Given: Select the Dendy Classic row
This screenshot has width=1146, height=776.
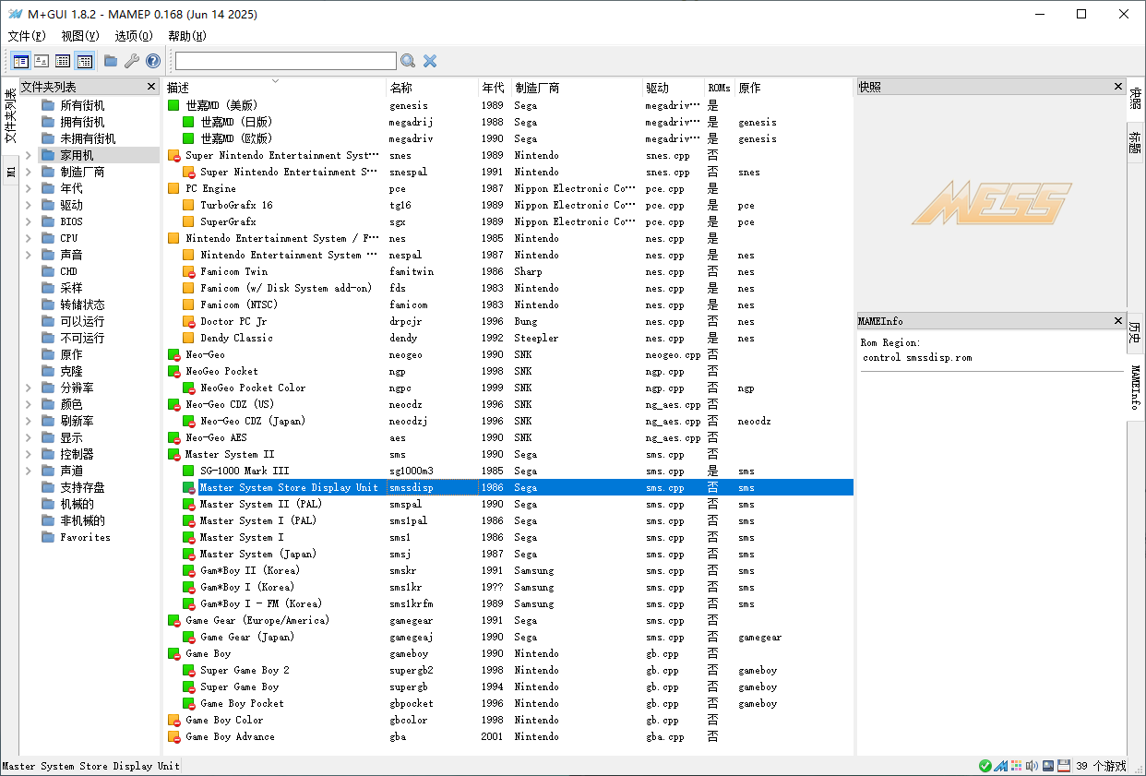Looking at the screenshot, I should (509, 338).
